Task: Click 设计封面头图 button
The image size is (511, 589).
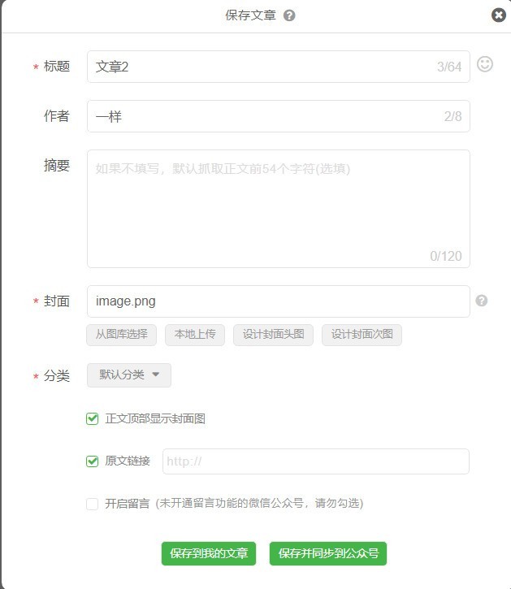Action: click(x=273, y=335)
